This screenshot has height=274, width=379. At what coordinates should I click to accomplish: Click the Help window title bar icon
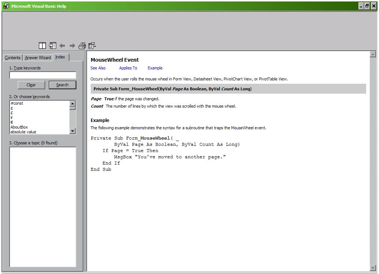[6, 6]
